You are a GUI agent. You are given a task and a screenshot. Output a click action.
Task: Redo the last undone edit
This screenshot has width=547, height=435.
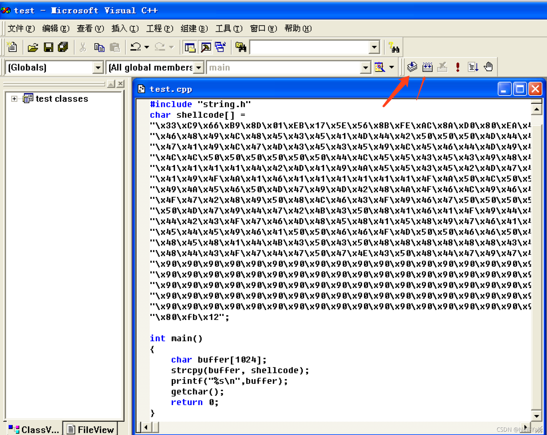click(x=160, y=47)
